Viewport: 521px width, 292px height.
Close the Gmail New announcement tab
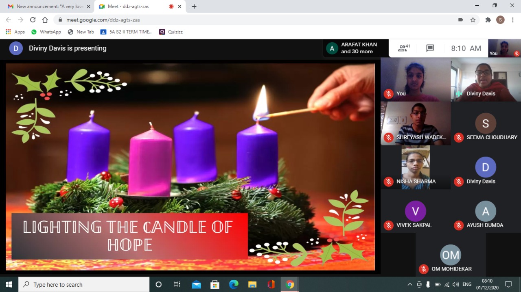click(88, 6)
